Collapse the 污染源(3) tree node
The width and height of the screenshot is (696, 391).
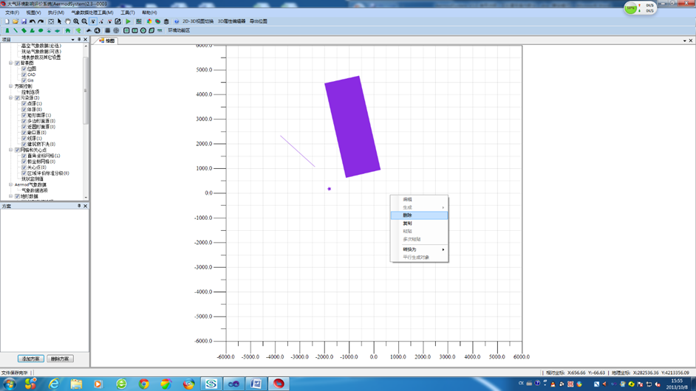coord(11,98)
